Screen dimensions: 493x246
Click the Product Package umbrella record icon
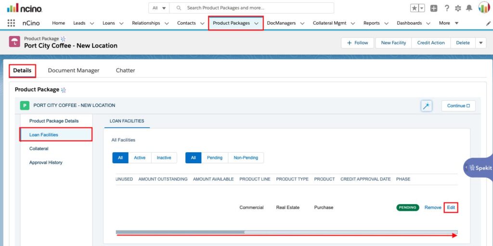tap(14, 42)
